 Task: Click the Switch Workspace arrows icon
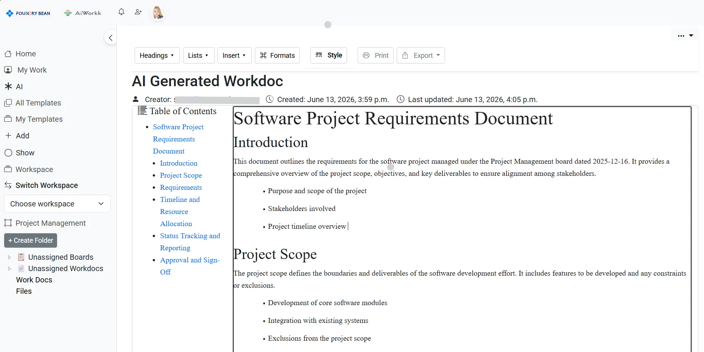coord(8,185)
